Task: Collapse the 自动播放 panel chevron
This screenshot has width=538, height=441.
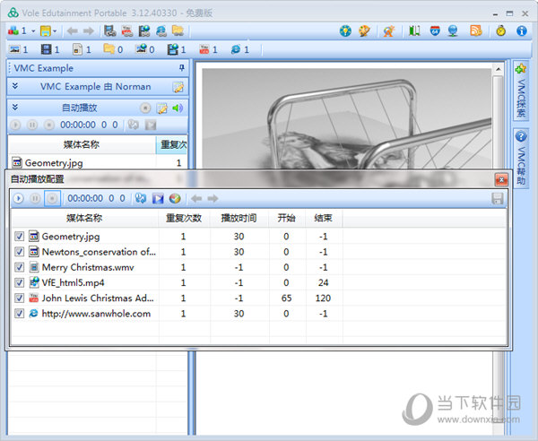Action: (x=14, y=108)
